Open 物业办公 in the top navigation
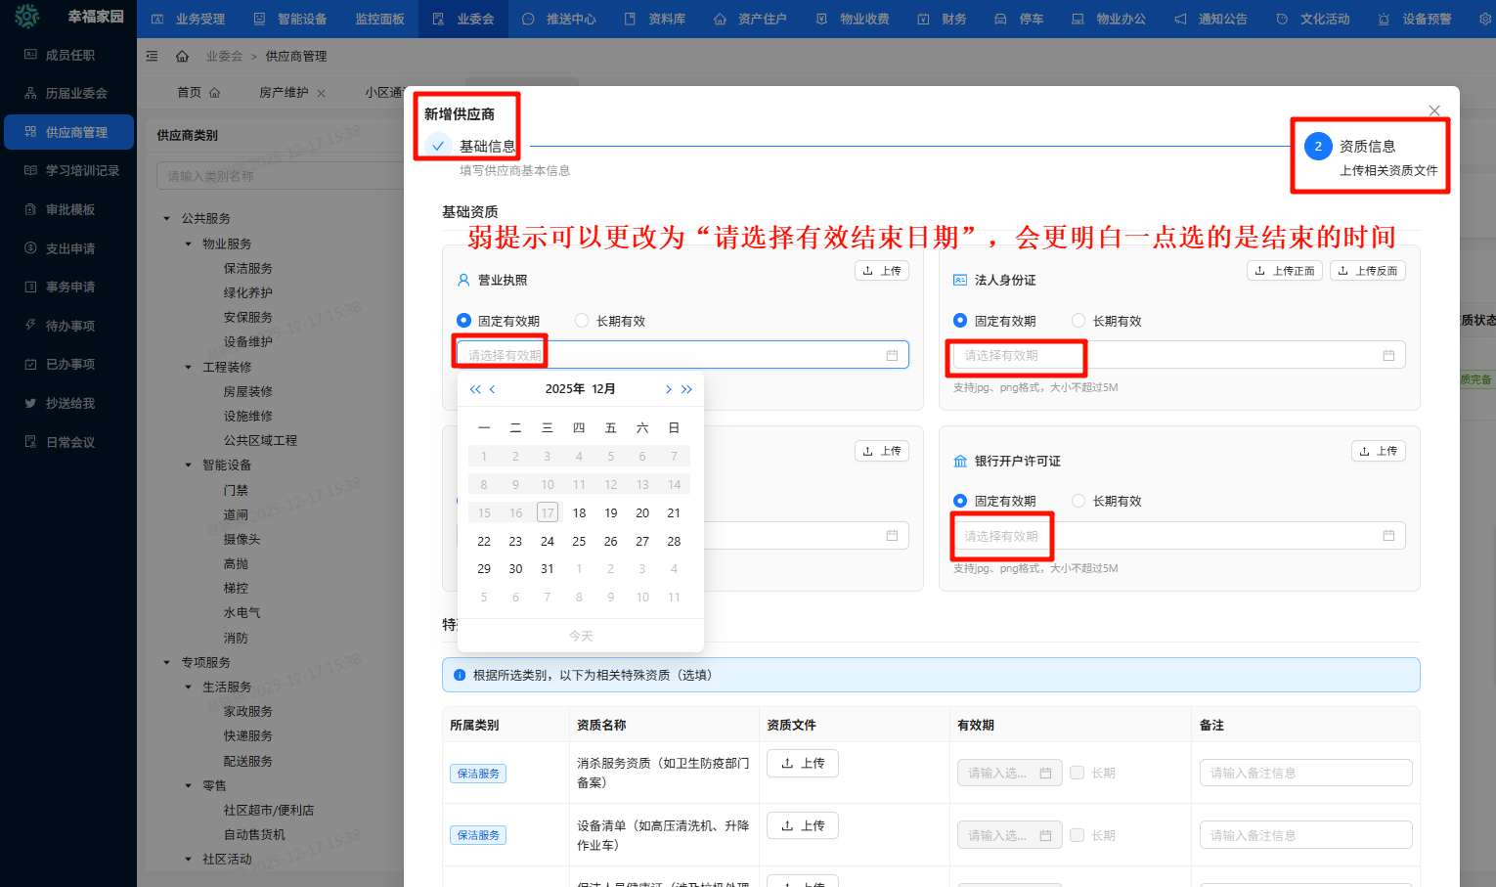The image size is (1496, 887). (1109, 19)
